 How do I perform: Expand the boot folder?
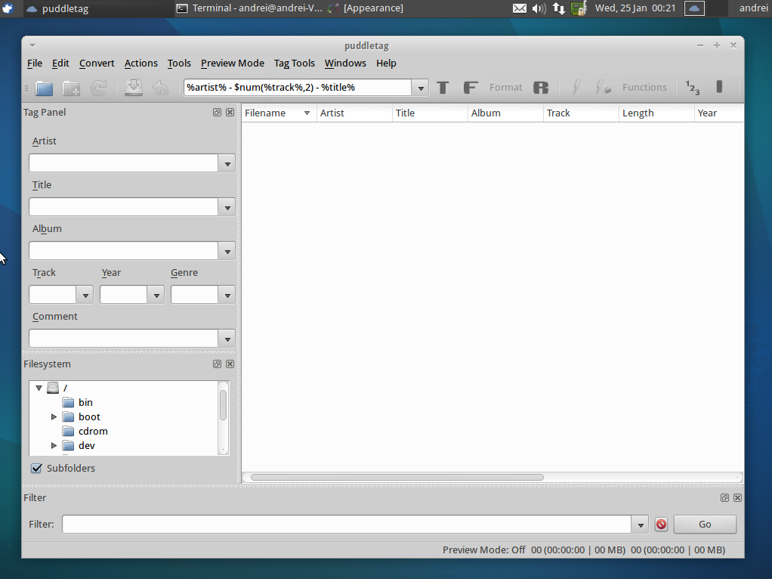point(54,417)
